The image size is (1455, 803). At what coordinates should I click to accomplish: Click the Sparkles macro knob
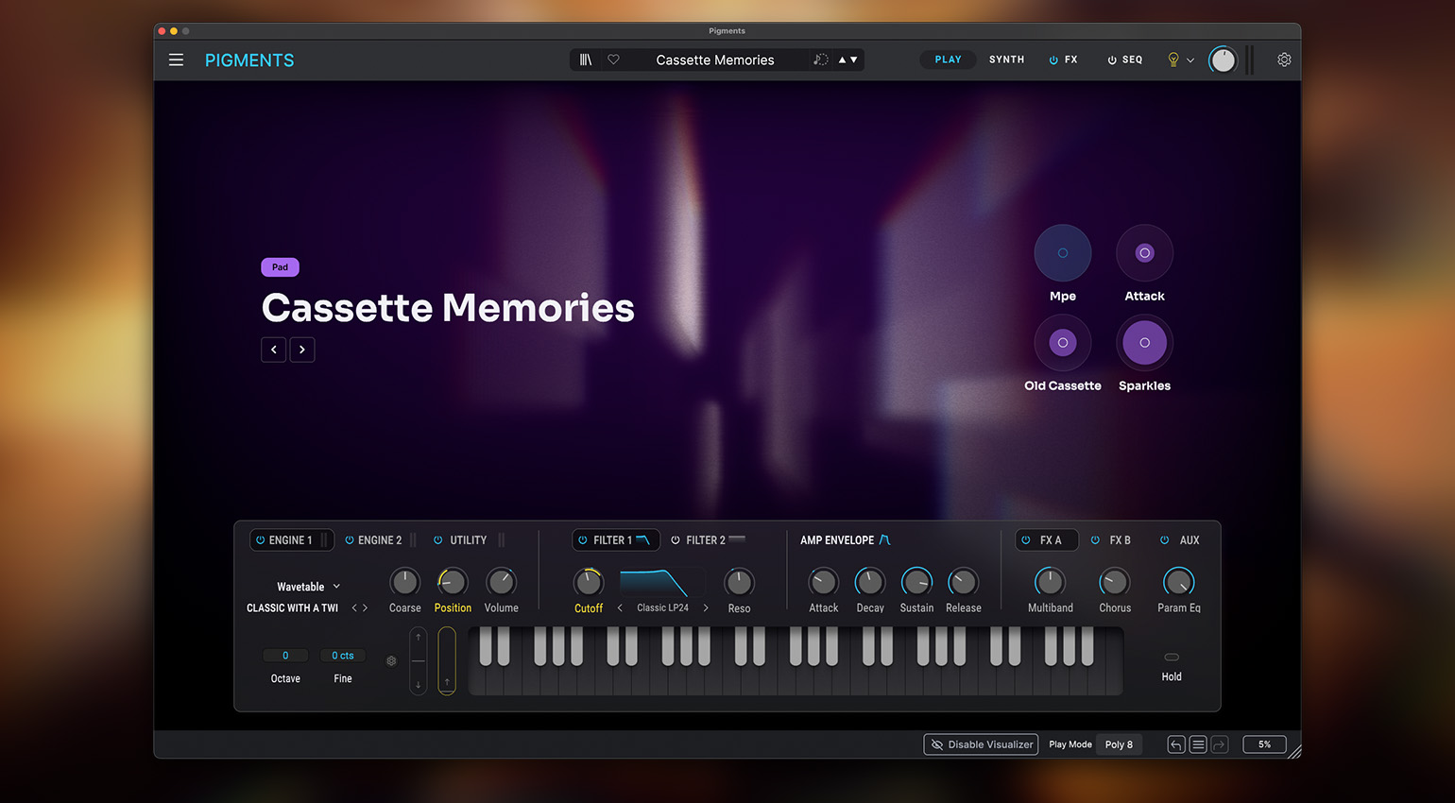click(1144, 343)
